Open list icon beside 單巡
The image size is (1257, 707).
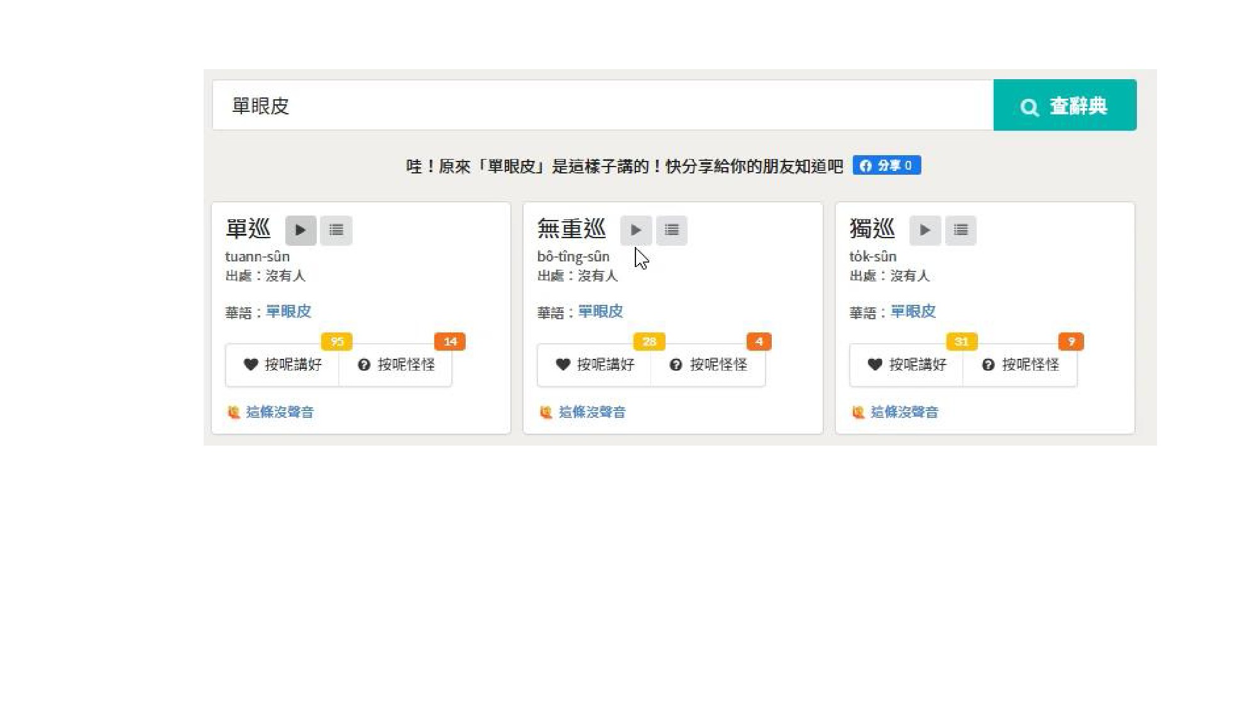pos(336,230)
